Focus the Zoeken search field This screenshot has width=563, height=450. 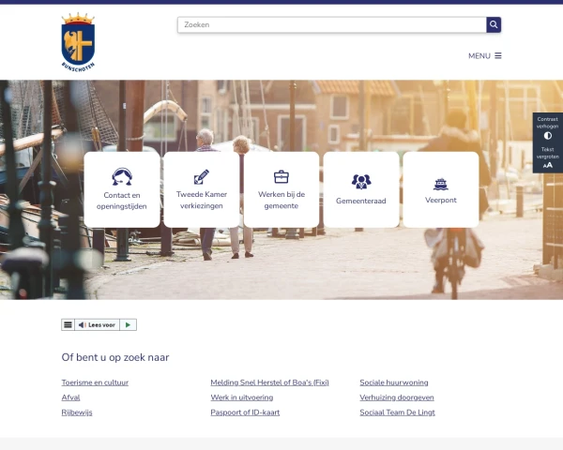(331, 24)
